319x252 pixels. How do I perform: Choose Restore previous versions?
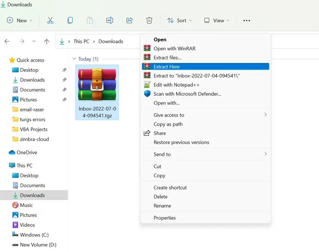pyautogui.click(x=205, y=142)
